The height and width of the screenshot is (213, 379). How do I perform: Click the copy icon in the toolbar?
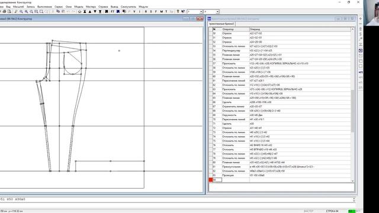[x=58, y=11]
